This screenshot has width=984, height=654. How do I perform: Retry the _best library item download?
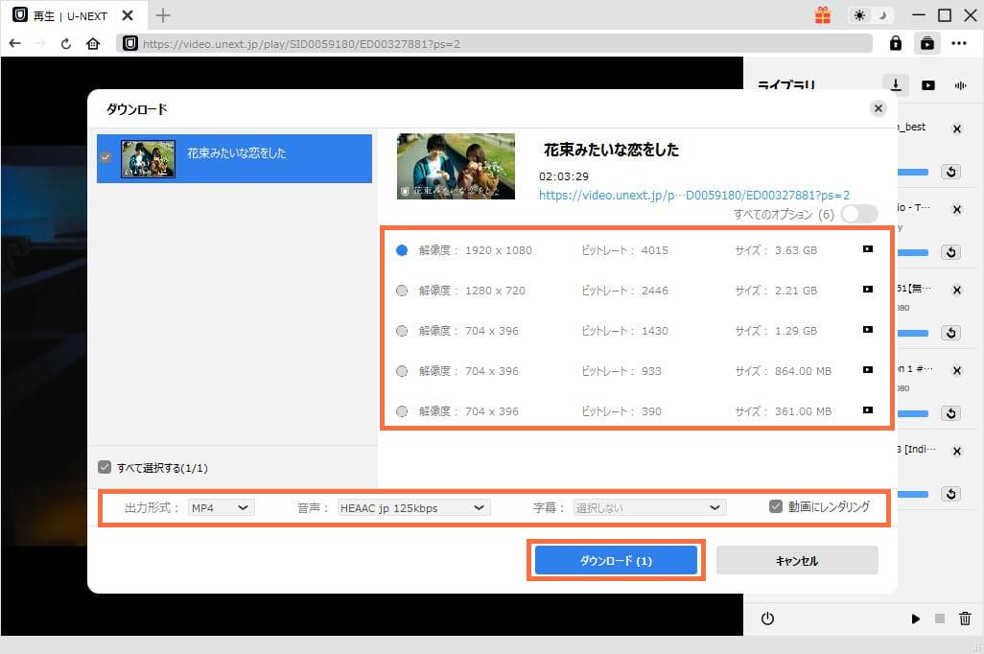(x=950, y=172)
